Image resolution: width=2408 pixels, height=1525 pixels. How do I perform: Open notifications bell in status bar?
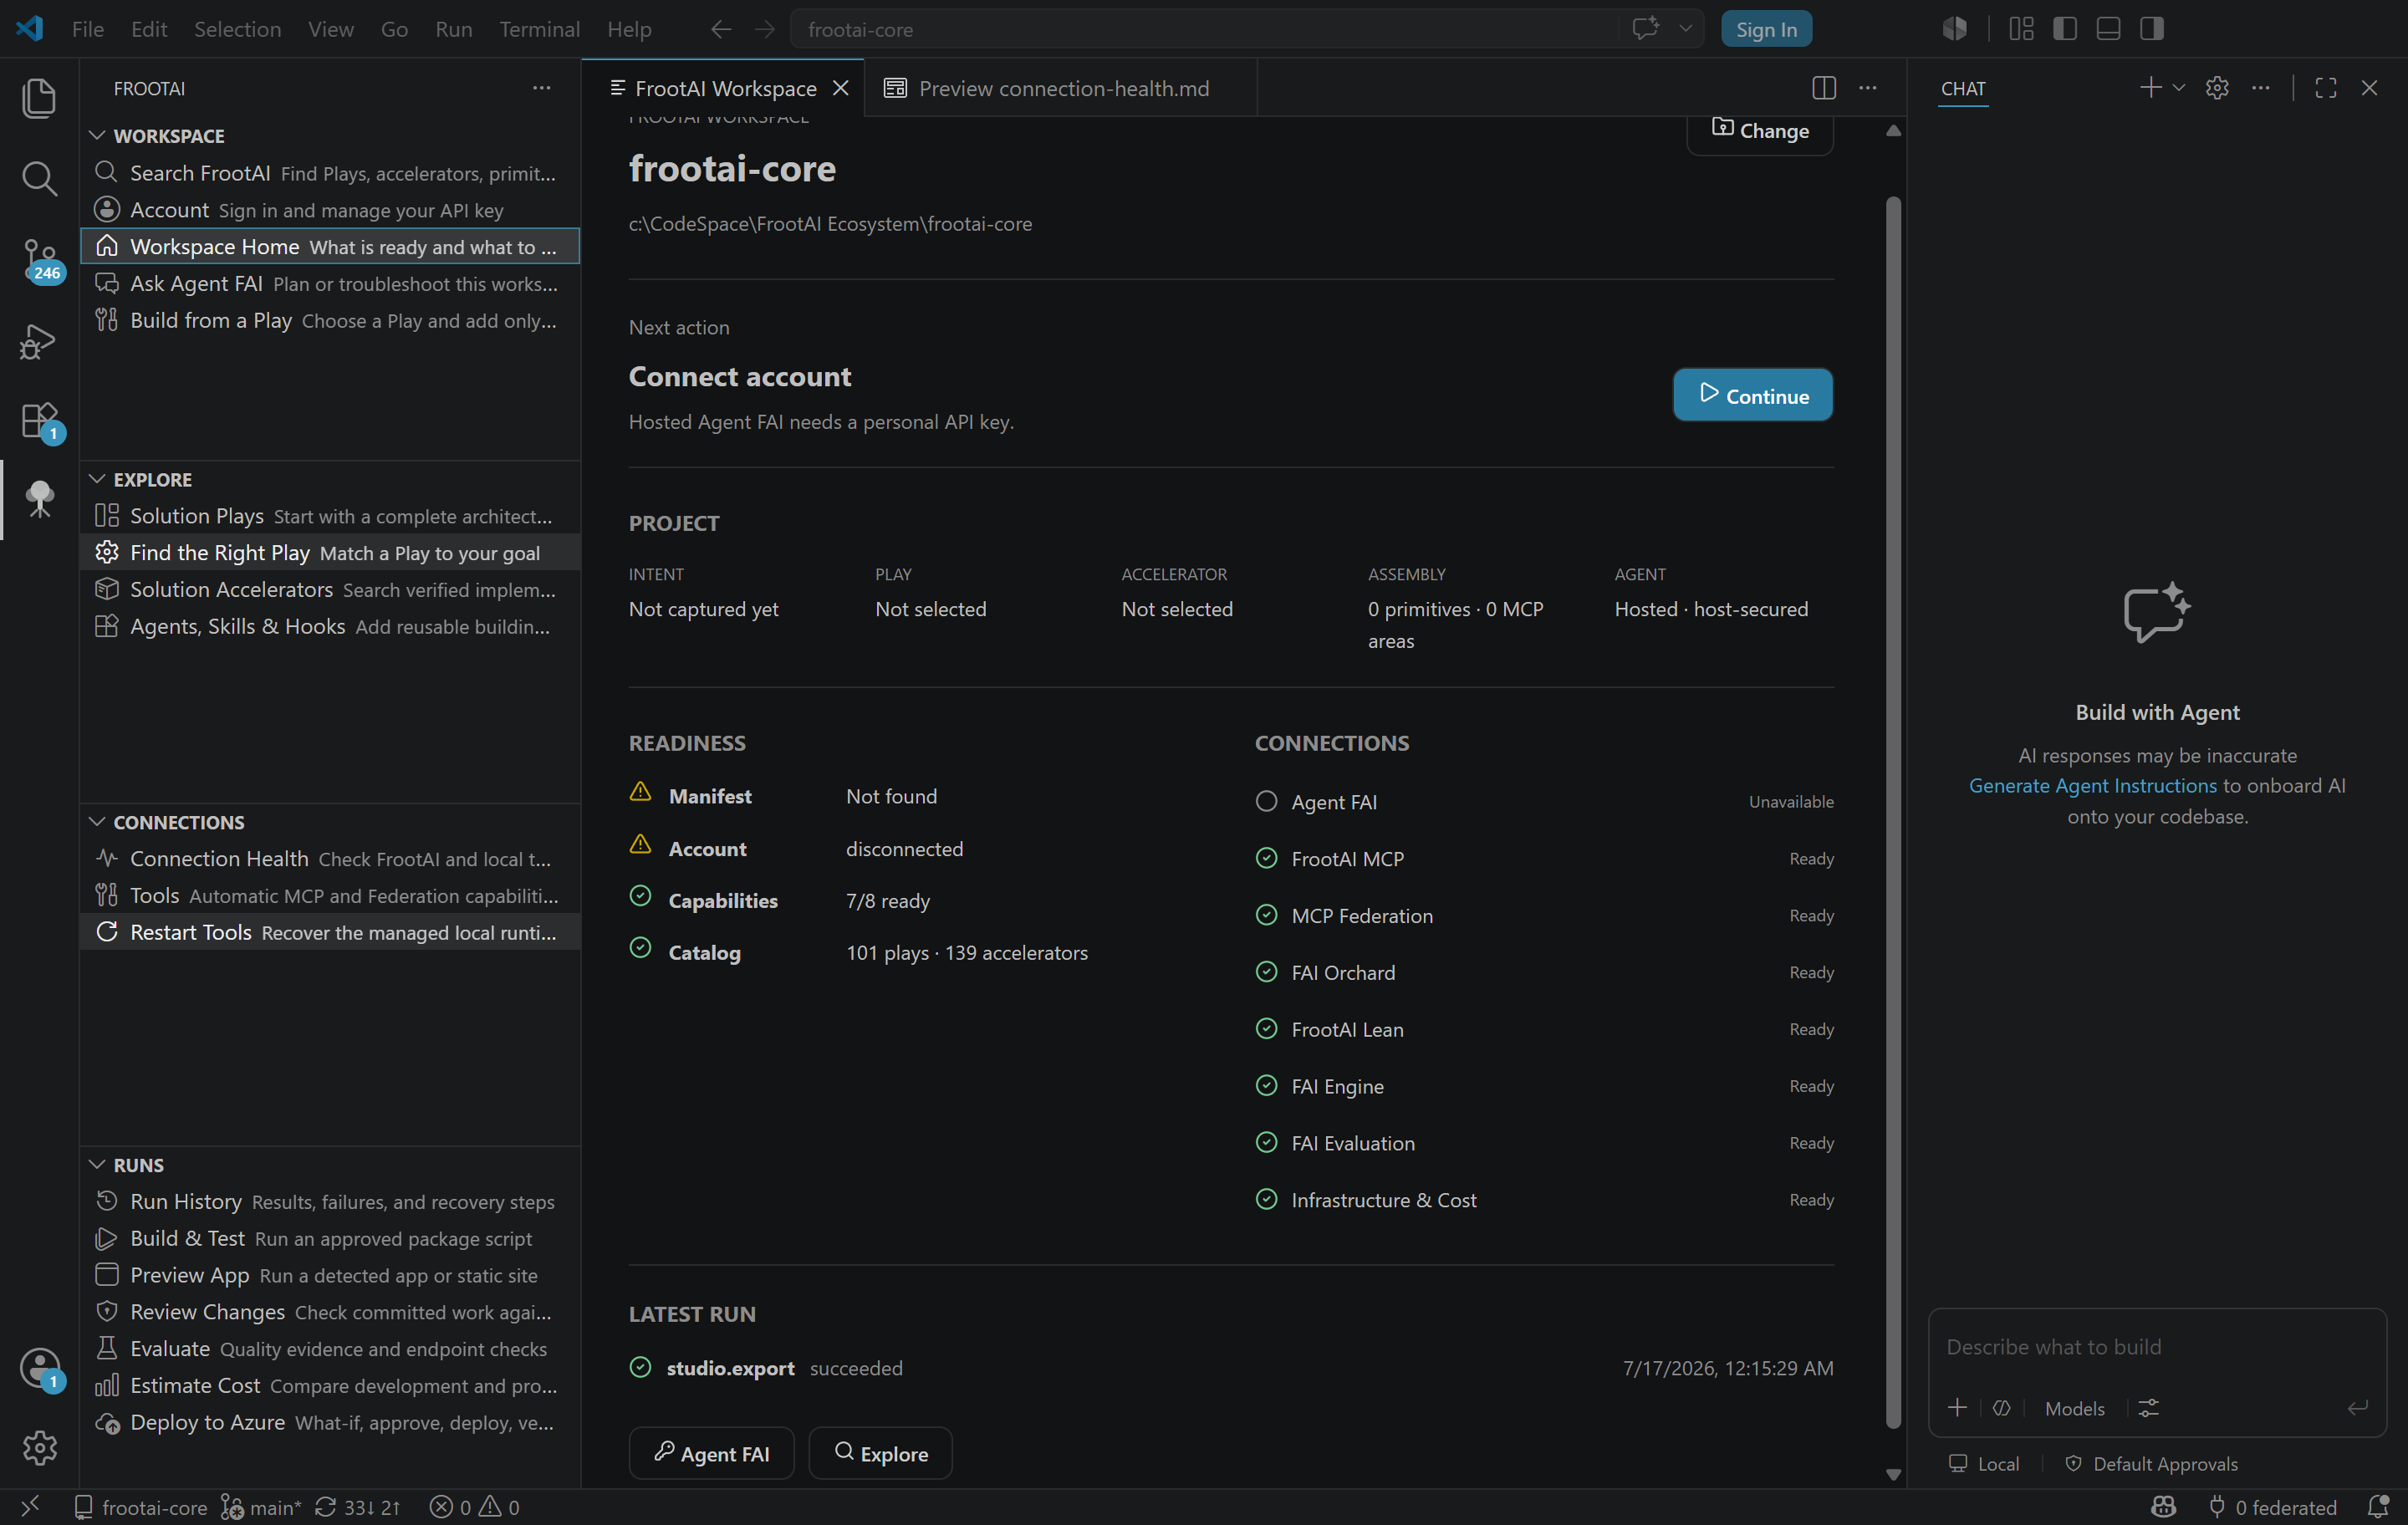pyautogui.click(x=2378, y=1507)
